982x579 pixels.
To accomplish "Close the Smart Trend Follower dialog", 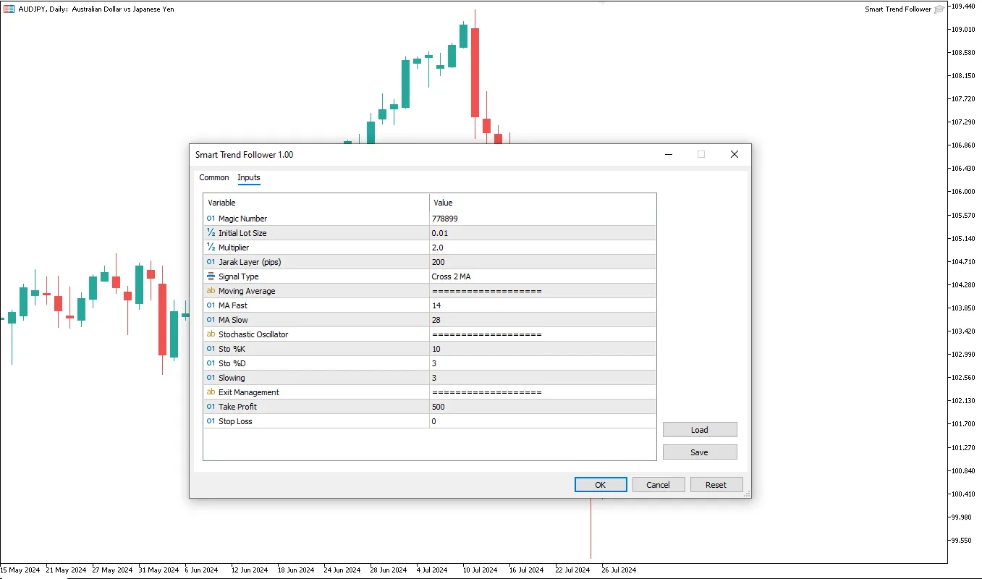I will (x=734, y=154).
